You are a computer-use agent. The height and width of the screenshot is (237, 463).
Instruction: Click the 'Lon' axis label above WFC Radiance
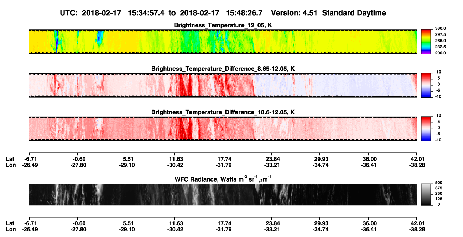tap(11, 165)
